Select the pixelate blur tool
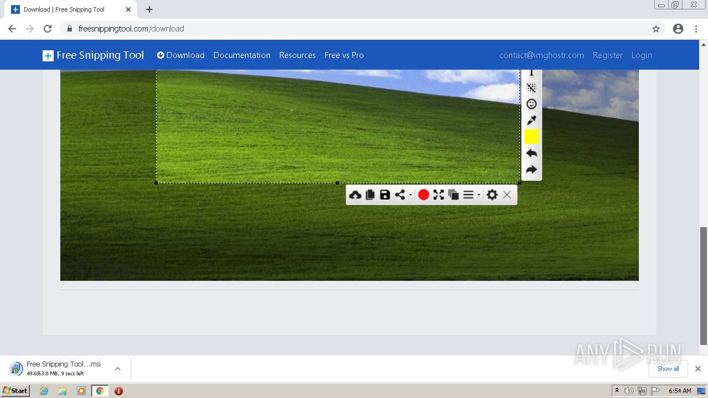 tap(532, 88)
